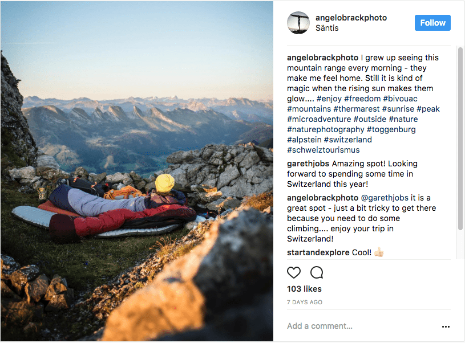Open the #microadventure hashtag
Screen dimensions: 465x343
coord(319,120)
